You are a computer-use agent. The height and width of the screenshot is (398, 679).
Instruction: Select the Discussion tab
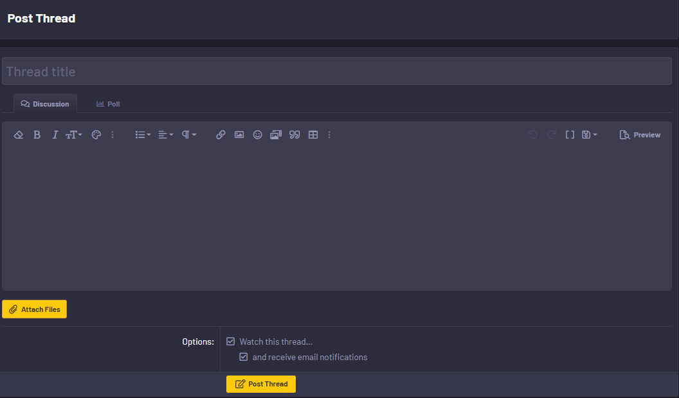click(45, 103)
